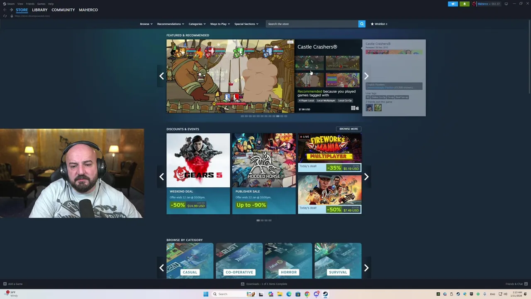Open Microsoft Store from taskbar

(x=298, y=294)
